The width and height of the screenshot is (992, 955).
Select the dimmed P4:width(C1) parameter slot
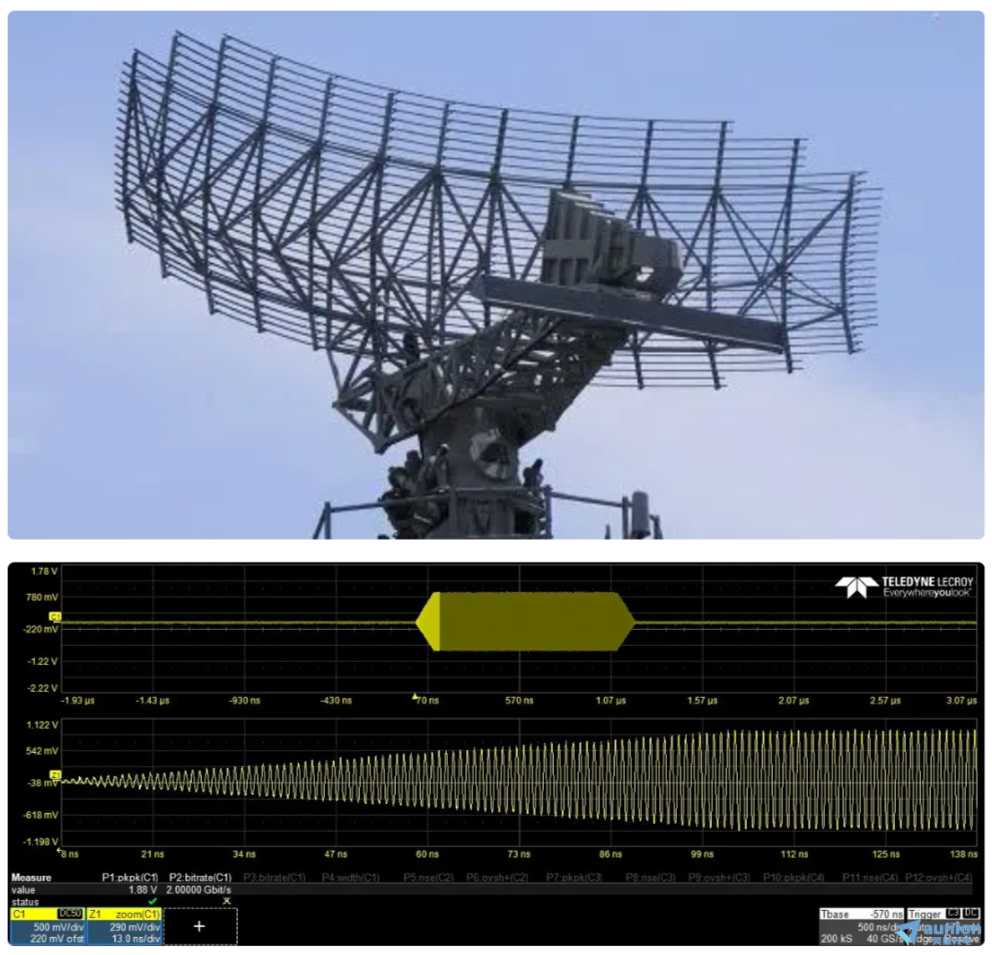coord(350,878)
